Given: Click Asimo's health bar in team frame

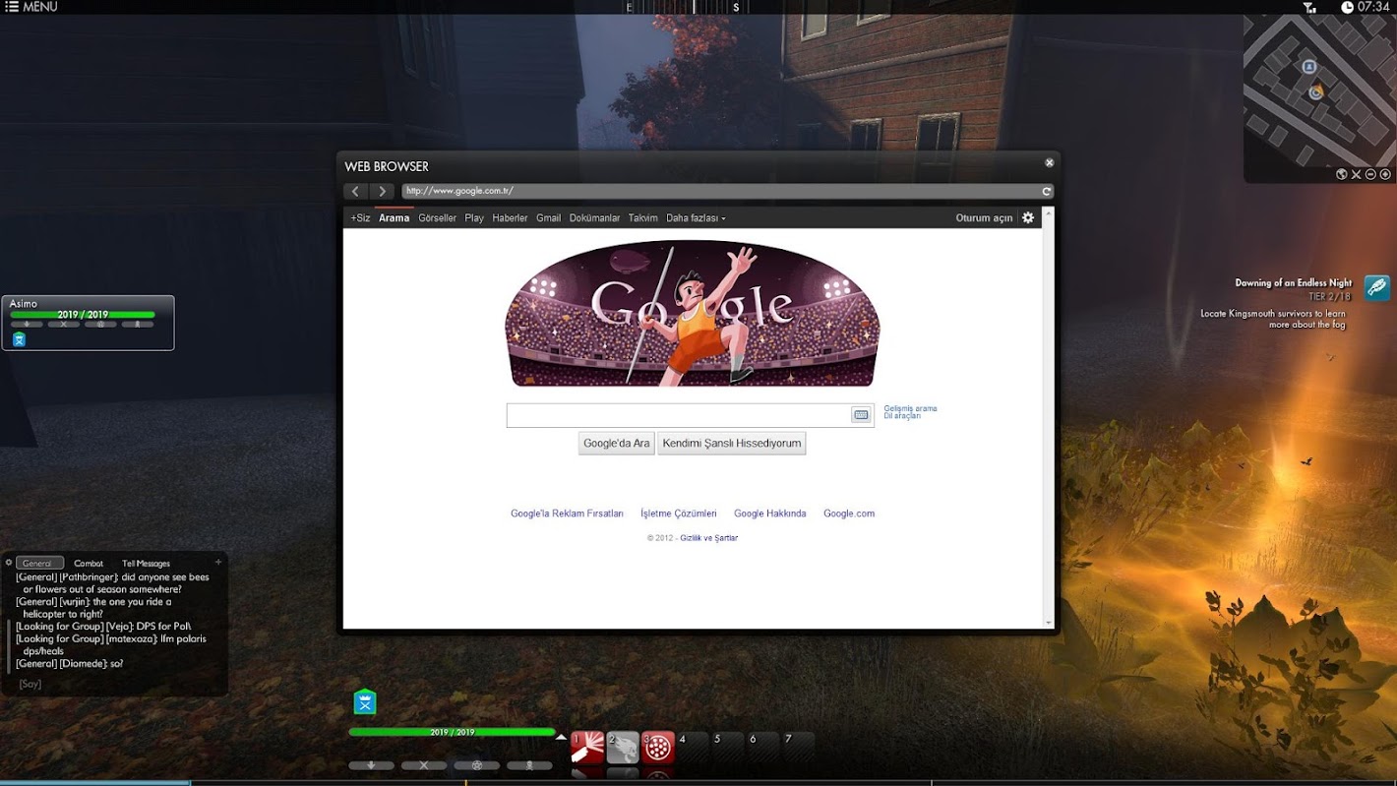Looking at the screenshot, I should click(83, 315).
